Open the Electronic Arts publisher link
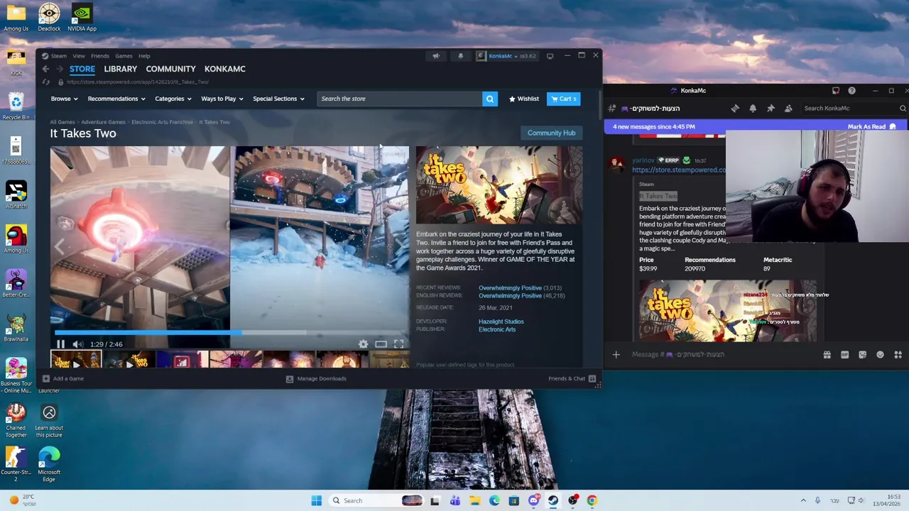This screenshot has width=909, height=511. click(x=497, y=329)
